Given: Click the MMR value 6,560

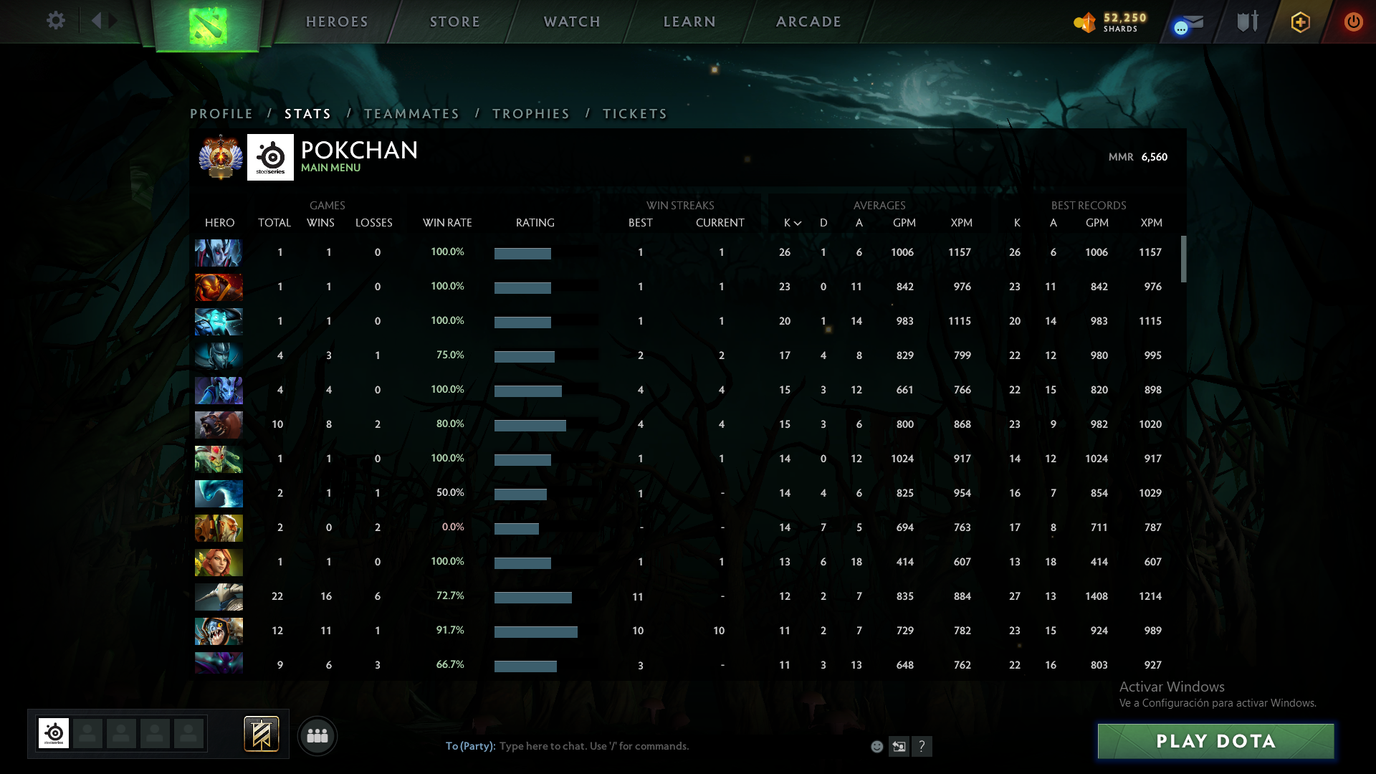Looking at the screenshot, I should (1155, 157).
